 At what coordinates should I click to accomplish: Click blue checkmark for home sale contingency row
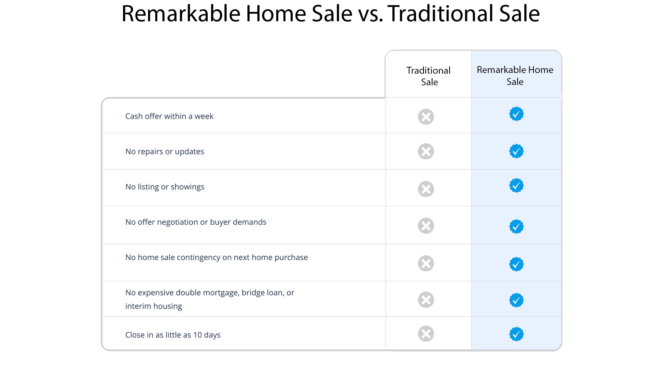point(516,264)
